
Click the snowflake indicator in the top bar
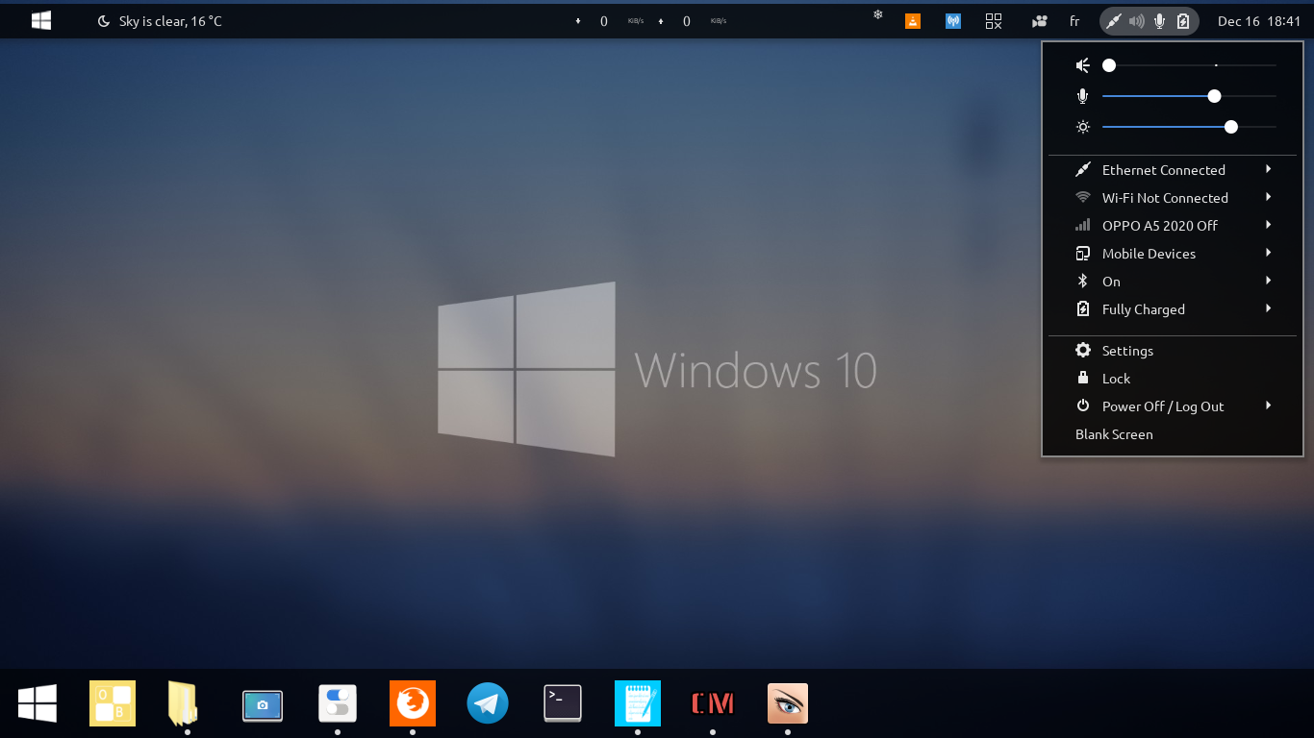877,15
